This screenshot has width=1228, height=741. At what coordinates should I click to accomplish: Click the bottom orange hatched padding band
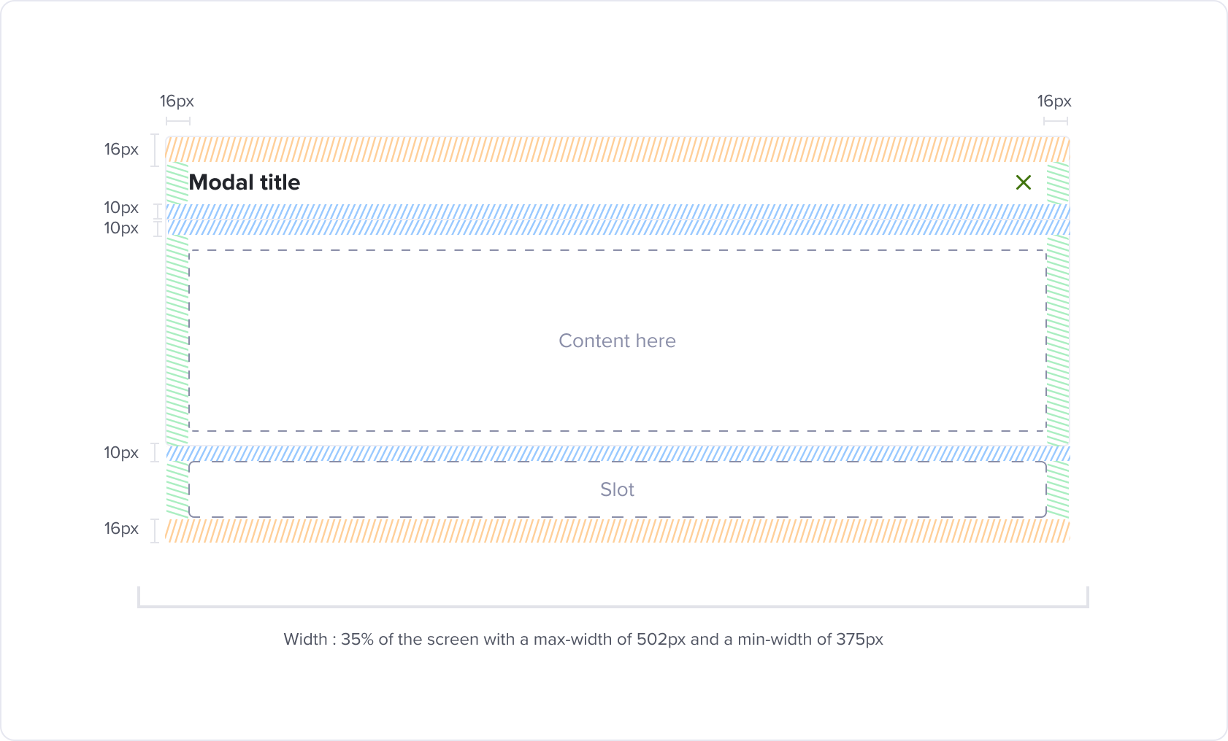618,530
